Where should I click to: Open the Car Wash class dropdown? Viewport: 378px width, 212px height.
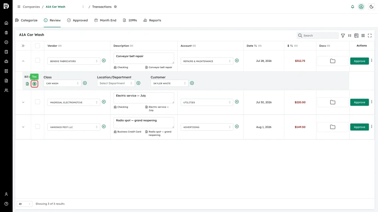(x=62, y=84)
